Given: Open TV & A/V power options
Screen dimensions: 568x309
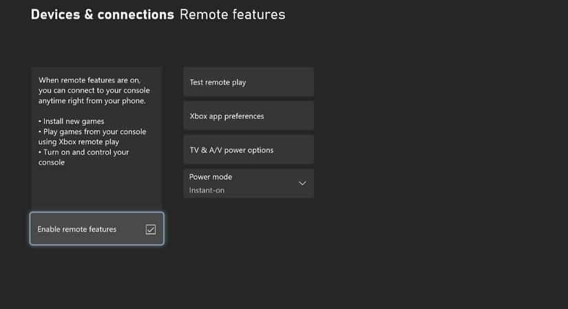Looking at the screenshot, I should [x=248, y=150].
